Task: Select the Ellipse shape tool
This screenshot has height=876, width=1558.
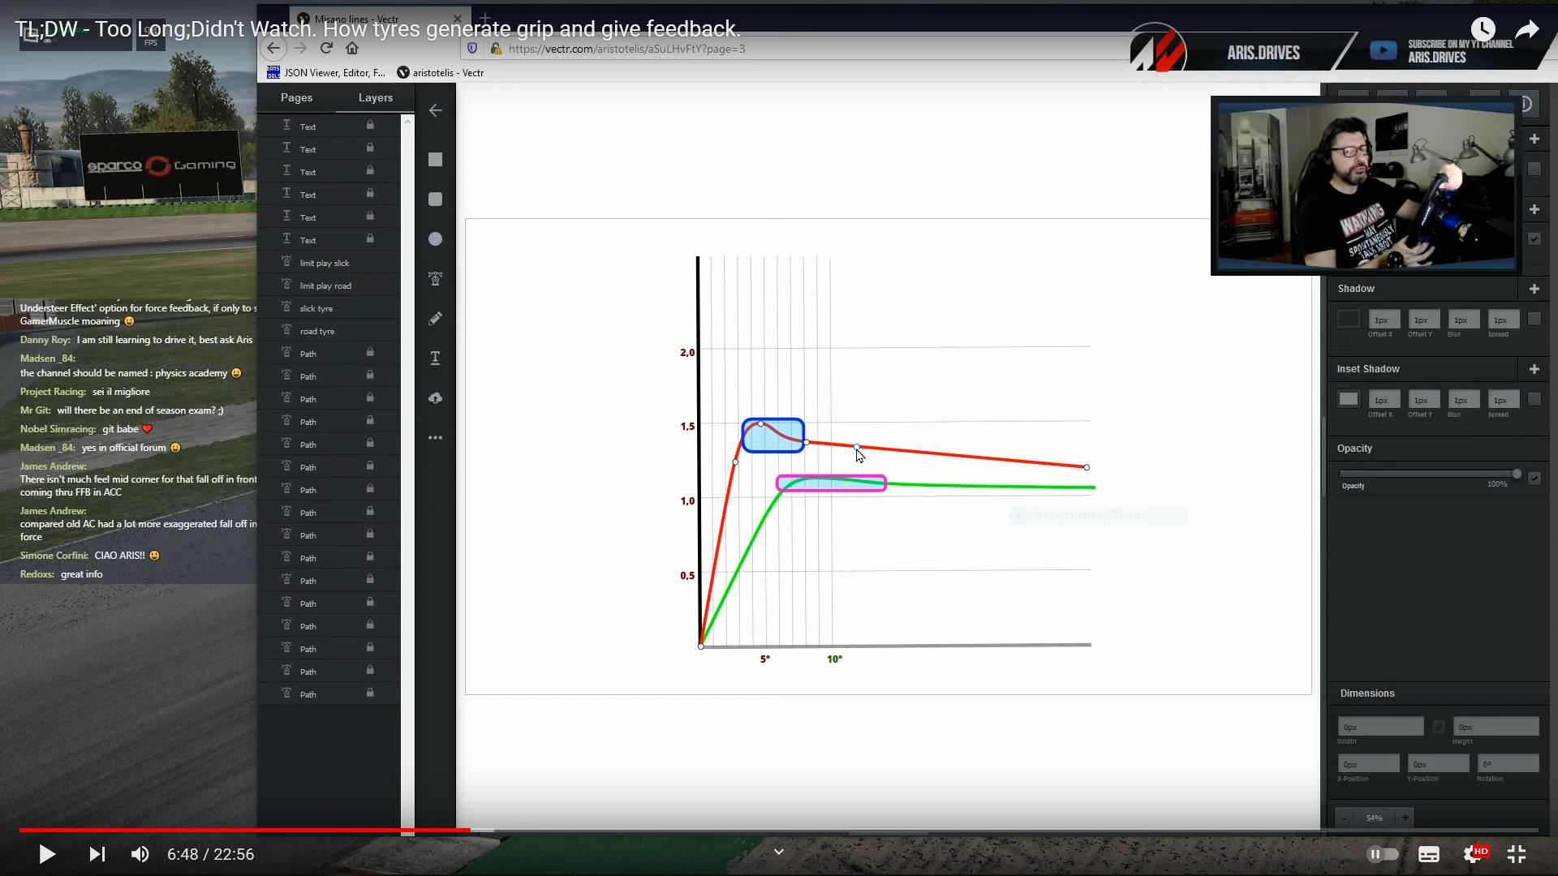Action: tap(436, 239)
